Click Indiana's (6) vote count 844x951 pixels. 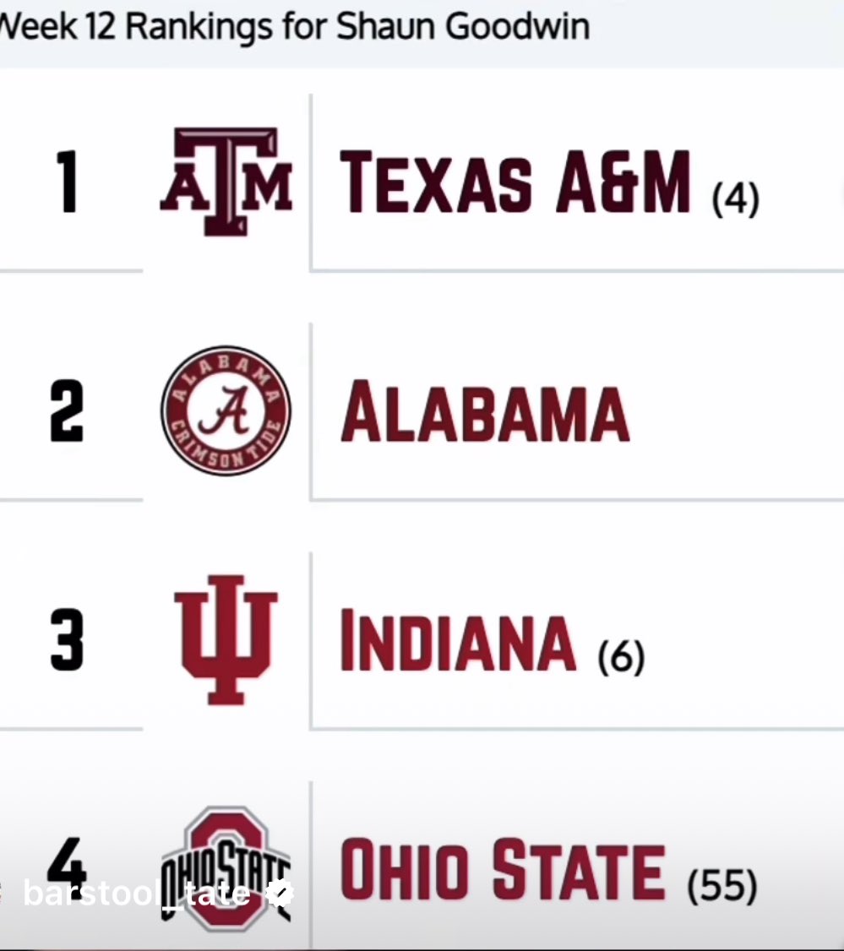coord(621,658)
